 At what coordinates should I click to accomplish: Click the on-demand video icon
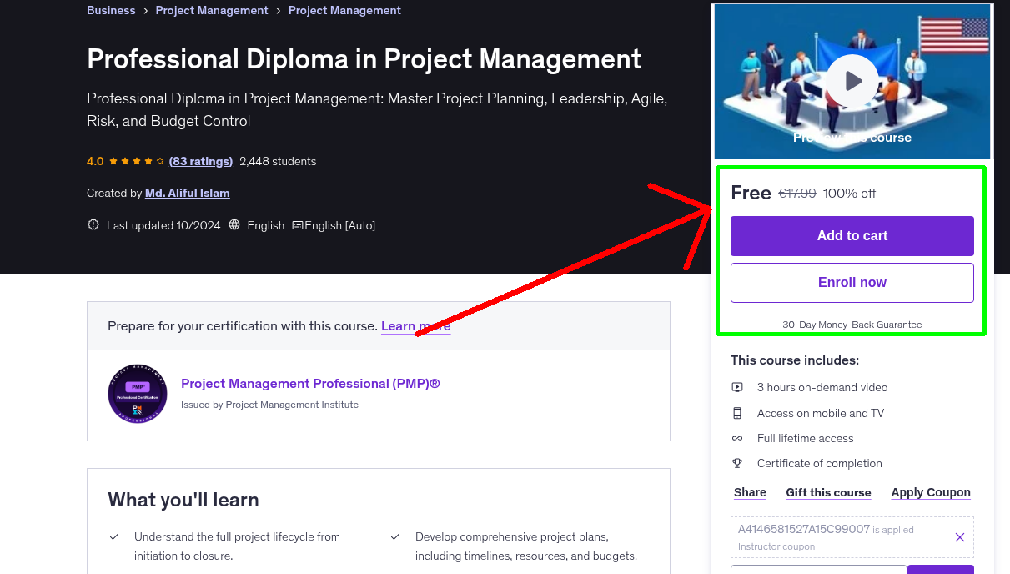[737, 387]
